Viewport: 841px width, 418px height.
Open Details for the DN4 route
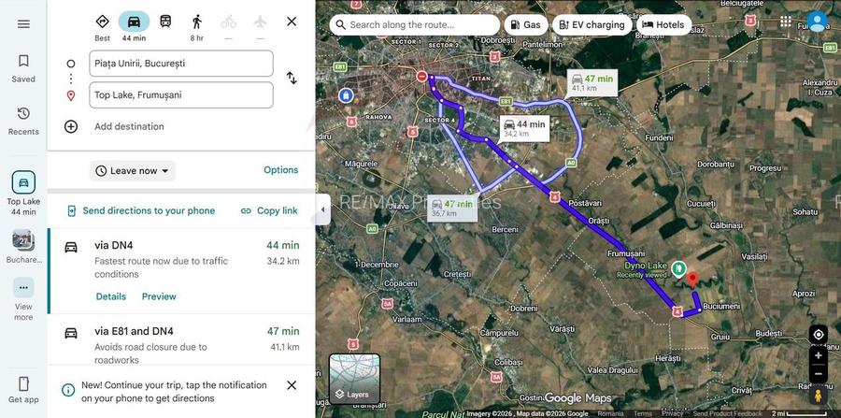(110, 296)
